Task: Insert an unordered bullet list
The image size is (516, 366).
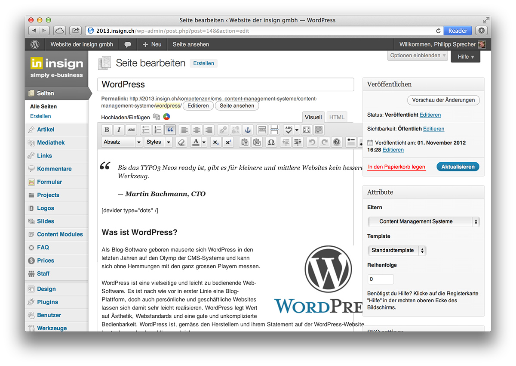Action: tap(146, 130)
